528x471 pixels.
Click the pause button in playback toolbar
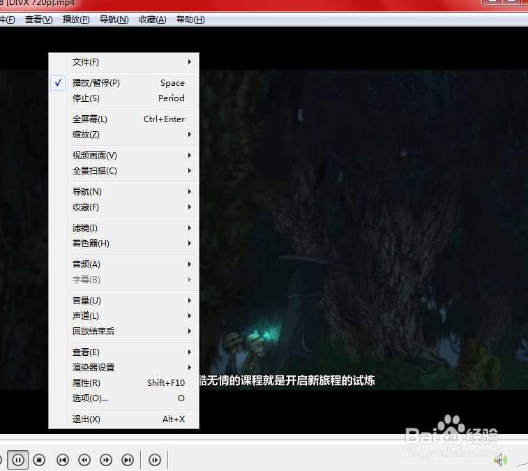pyautogui.click(x=18, y=460)
